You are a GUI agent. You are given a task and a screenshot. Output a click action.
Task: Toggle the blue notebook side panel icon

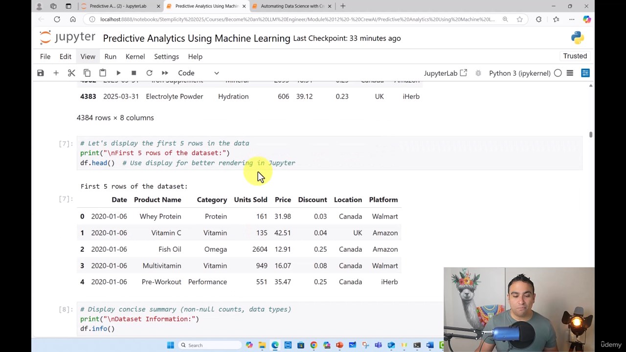click(x=585, y=73)
